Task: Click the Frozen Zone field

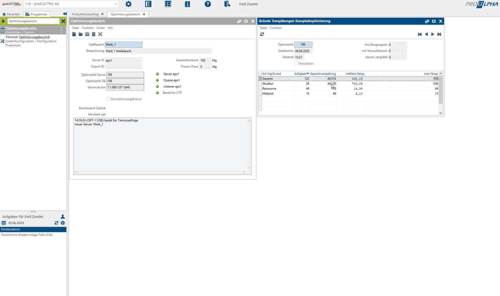Action: (205, 67)
